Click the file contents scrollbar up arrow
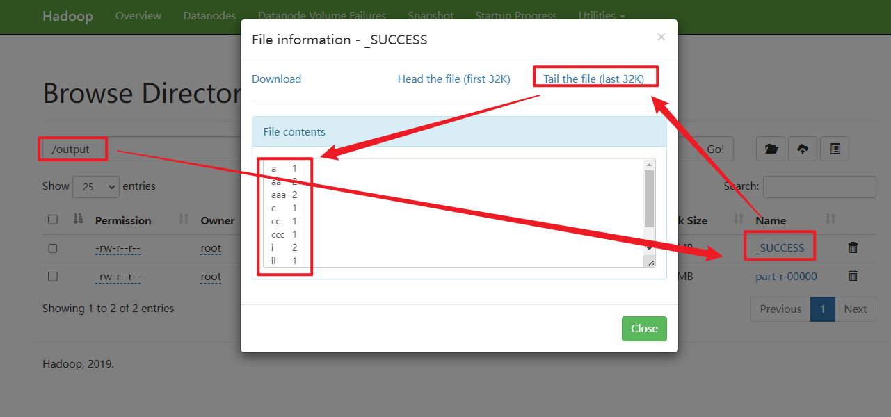Image resolution: width=891 pixels, height=417 pixels. [650, 165]
